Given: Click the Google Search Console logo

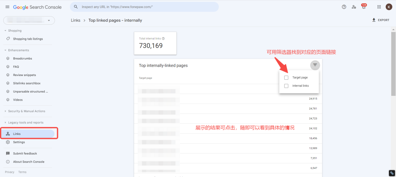Looking at the screenshot, I should 37,7.
